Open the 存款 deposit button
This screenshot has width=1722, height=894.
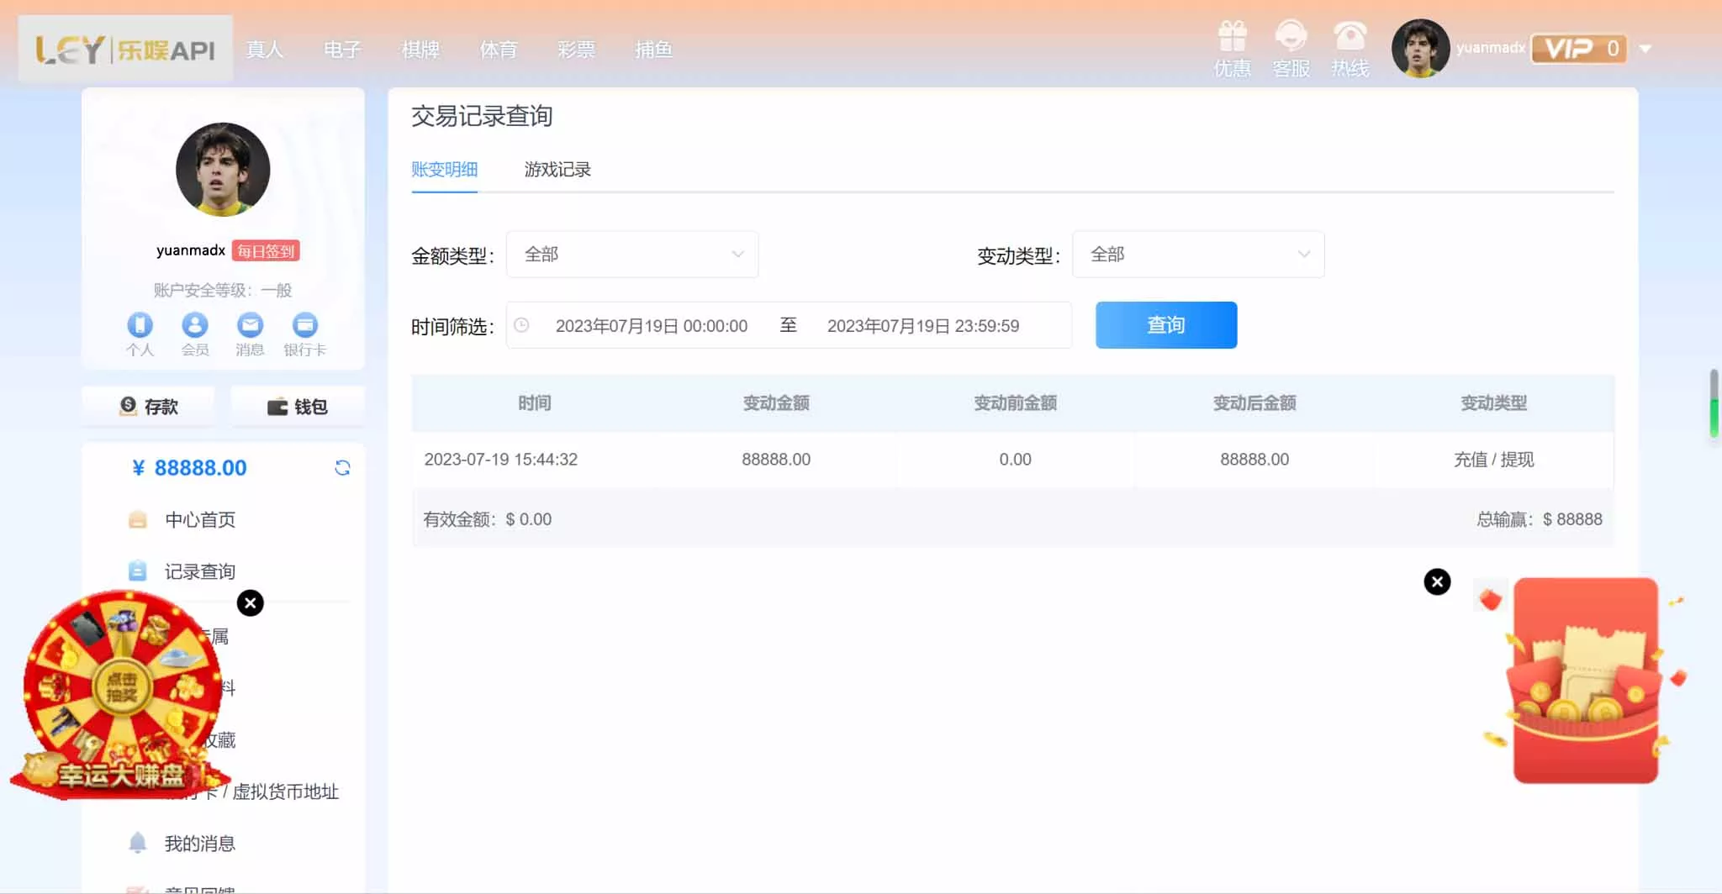click(147, 406)
